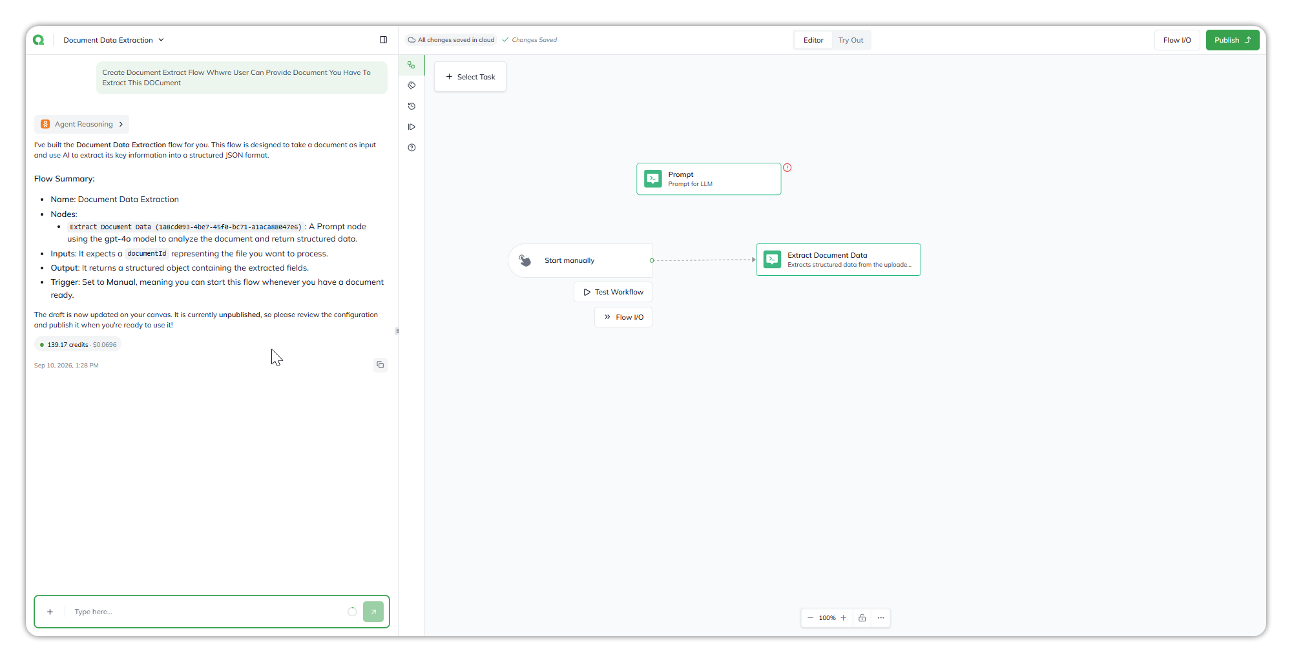Click the user prompt message bubble
The width and height of the screenshot is (1292, 662).
(242, 78)
